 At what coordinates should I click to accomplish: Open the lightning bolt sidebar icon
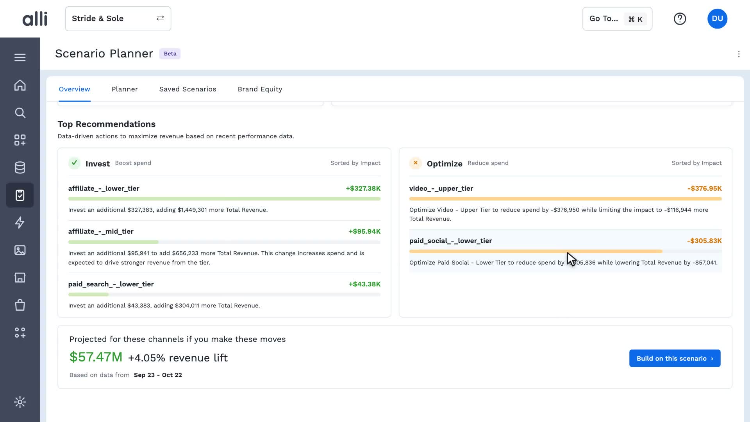20,223
